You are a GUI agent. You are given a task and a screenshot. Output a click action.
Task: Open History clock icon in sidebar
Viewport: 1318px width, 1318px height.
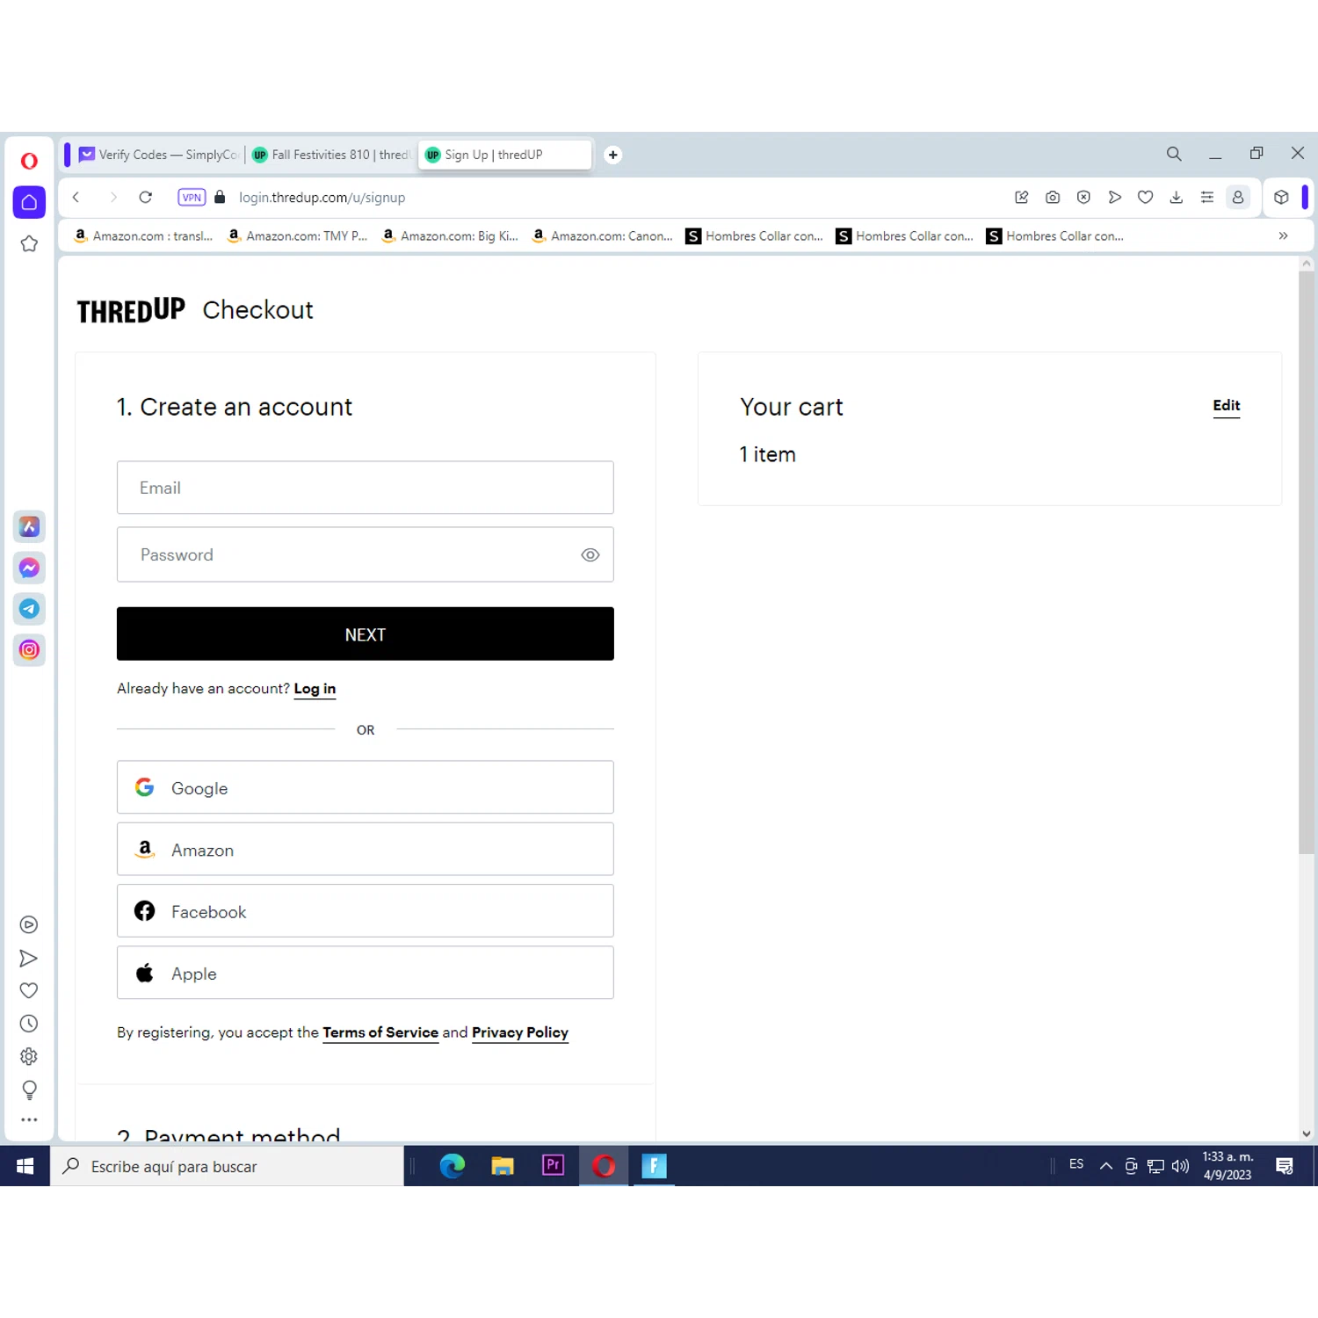[x=29, y=1024]
